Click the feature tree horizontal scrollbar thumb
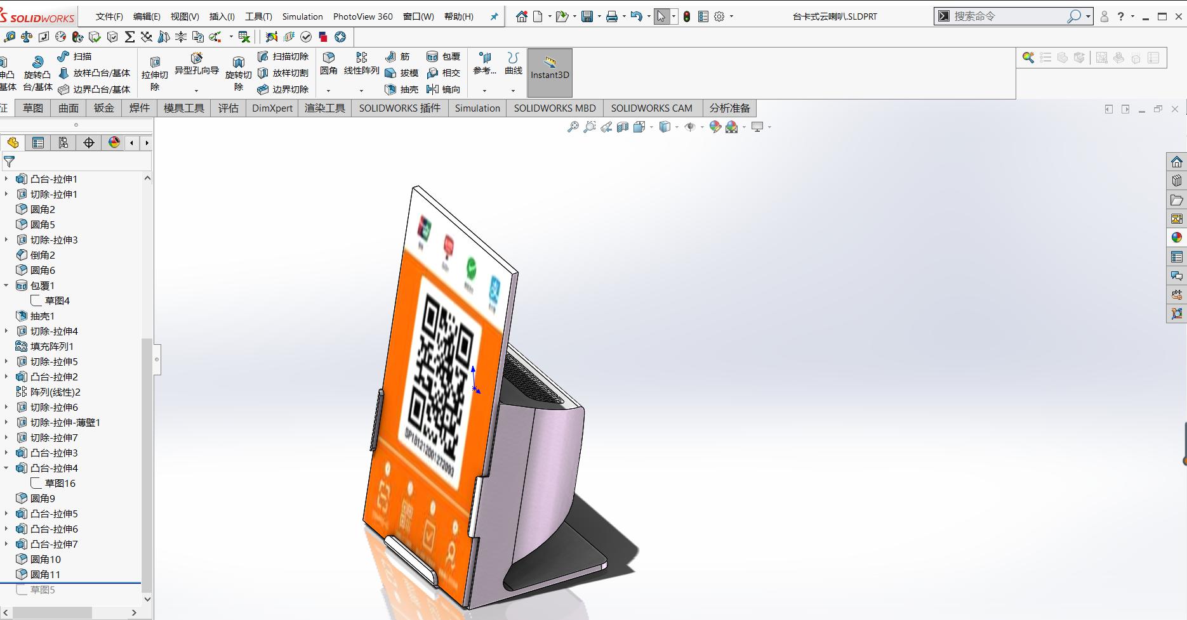This screenshot has width=1187, height=620. [53, 612]
